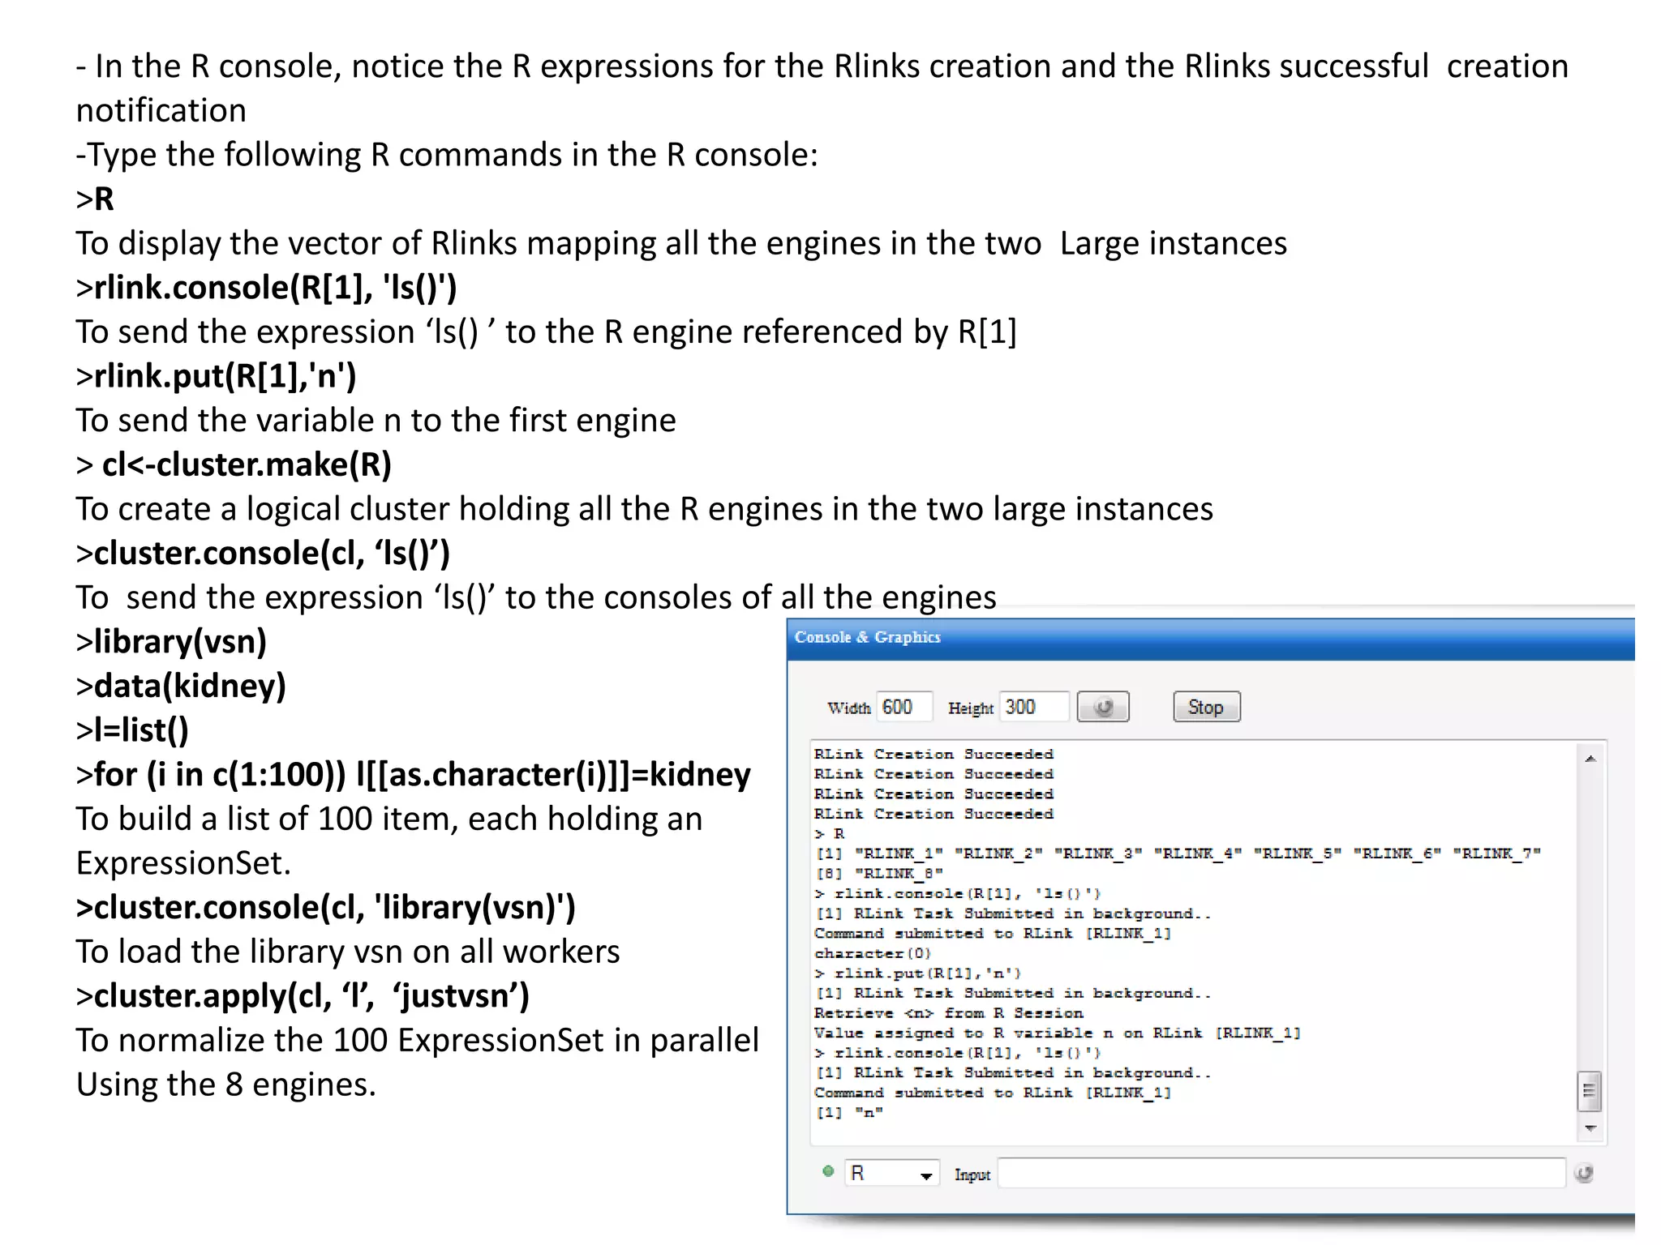Click the 'Input' label in console panel

tap(972, 1174)
